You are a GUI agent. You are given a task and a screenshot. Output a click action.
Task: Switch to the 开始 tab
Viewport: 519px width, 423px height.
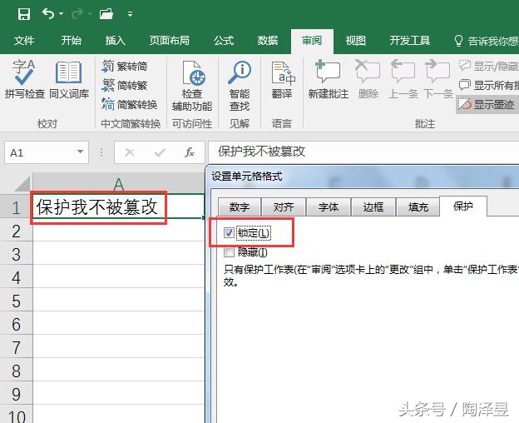pos(71,41)
